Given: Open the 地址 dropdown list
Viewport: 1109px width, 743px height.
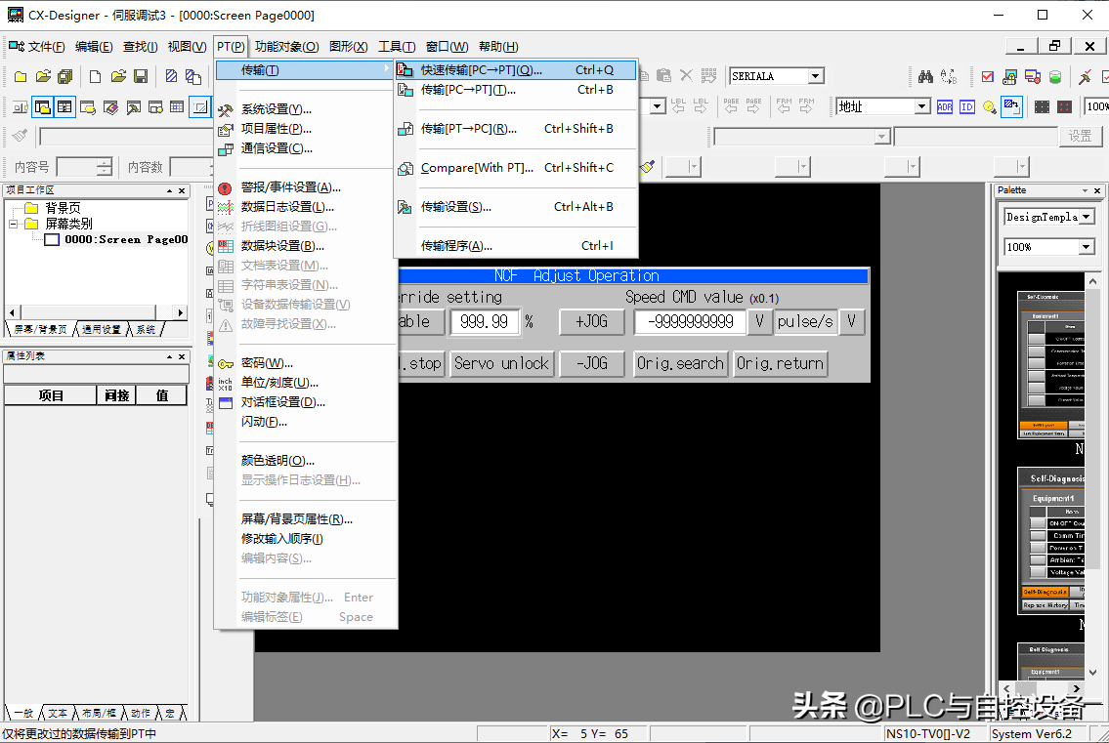Looking at the screenshot, I should pyautogui.click(x=921, y=107).
